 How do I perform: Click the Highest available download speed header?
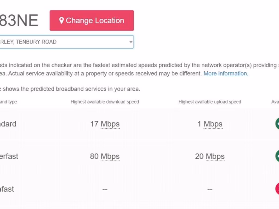tap(105, 102)
